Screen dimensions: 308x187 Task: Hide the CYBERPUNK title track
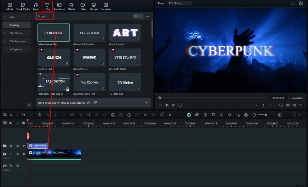coord(24,146)
